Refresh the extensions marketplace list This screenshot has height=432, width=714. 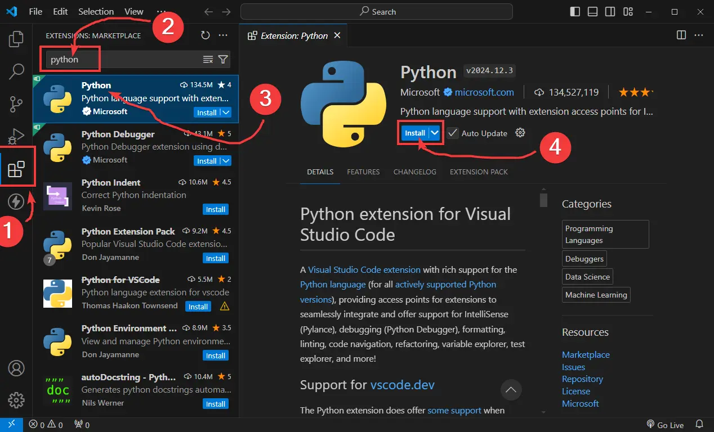coord(204,35)
